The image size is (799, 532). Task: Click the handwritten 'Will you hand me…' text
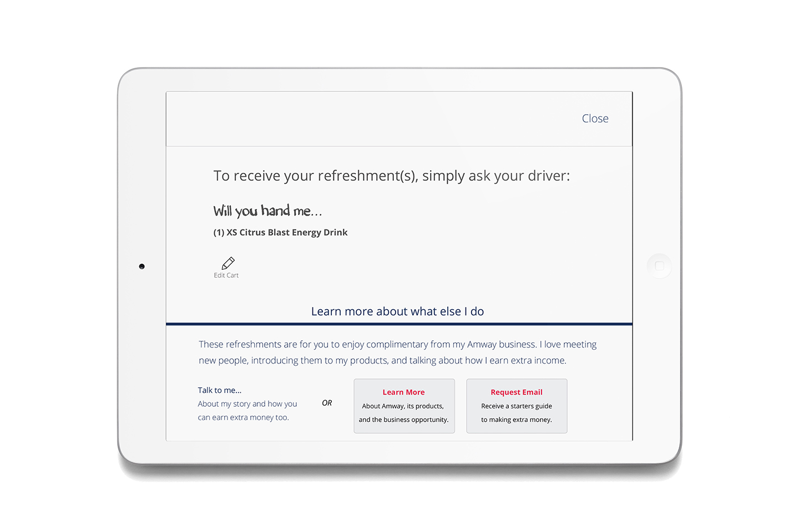pyautogui.click(x=267, y=211)
